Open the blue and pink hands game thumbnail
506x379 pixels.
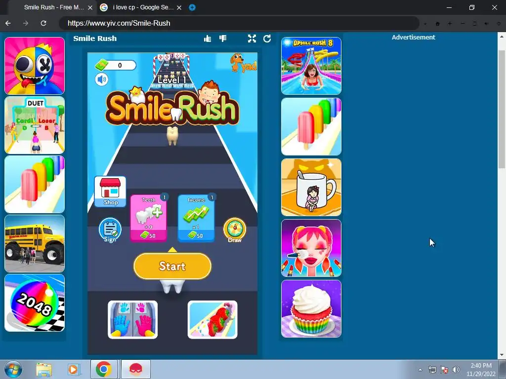132,320
